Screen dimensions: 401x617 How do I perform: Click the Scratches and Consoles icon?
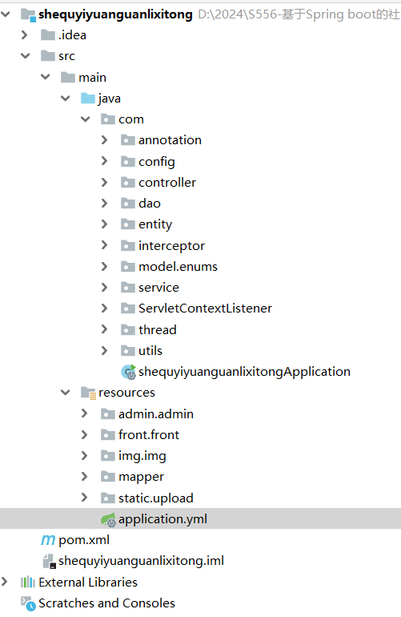[x=28, y=603]
